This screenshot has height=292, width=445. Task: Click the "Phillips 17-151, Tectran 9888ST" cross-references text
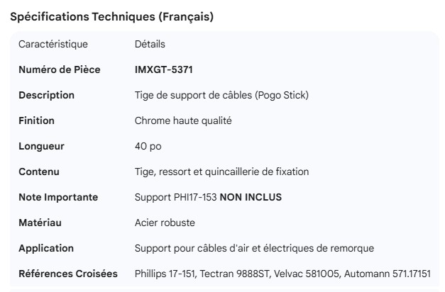point(282,274)
